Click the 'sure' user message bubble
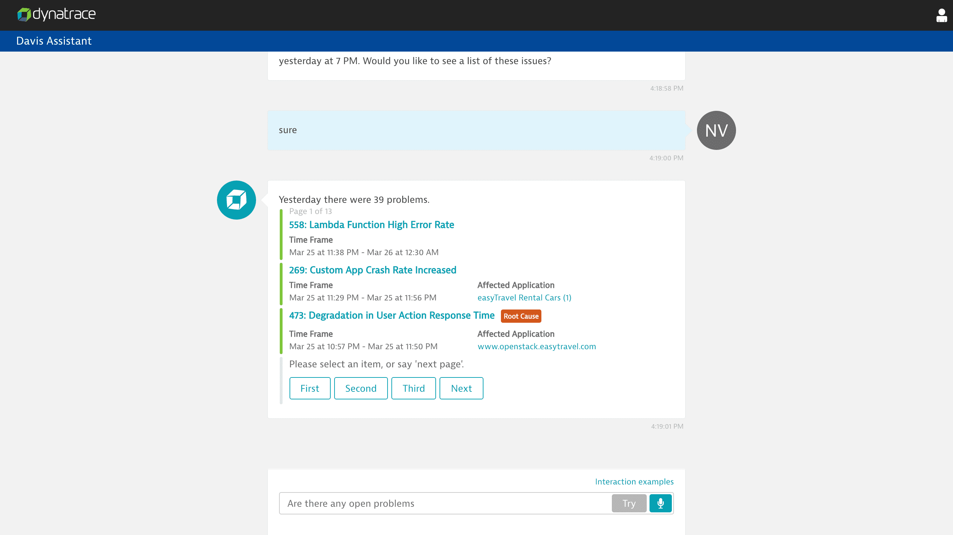Image resolution: width=953 pixels, height=535 pixels. coord(476,130)
